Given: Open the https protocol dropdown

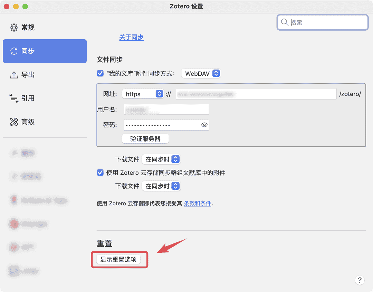Looking at the screenshot, I should (143, 94).
